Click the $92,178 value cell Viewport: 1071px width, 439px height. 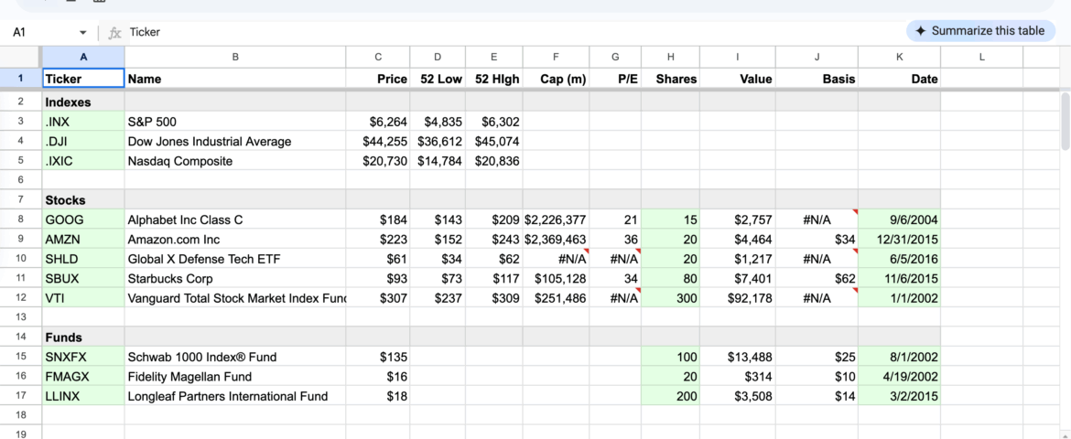(738, 297)
